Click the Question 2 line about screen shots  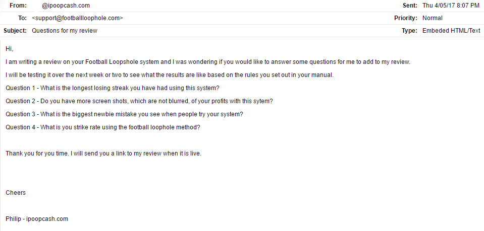point(139,101)
